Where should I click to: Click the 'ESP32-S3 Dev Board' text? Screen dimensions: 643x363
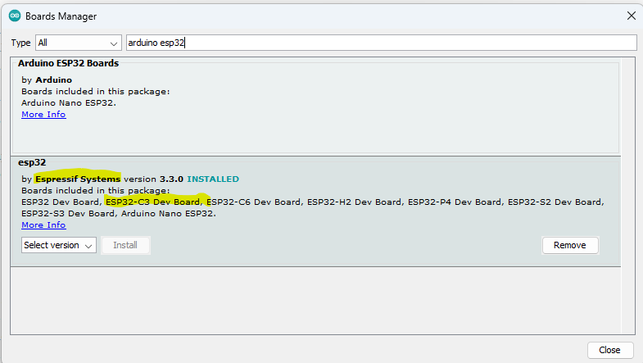[x=68, y=214]
